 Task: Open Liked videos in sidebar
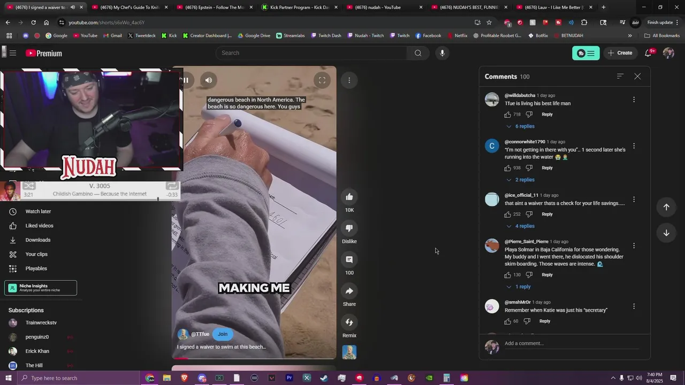(x=39, y=226)
